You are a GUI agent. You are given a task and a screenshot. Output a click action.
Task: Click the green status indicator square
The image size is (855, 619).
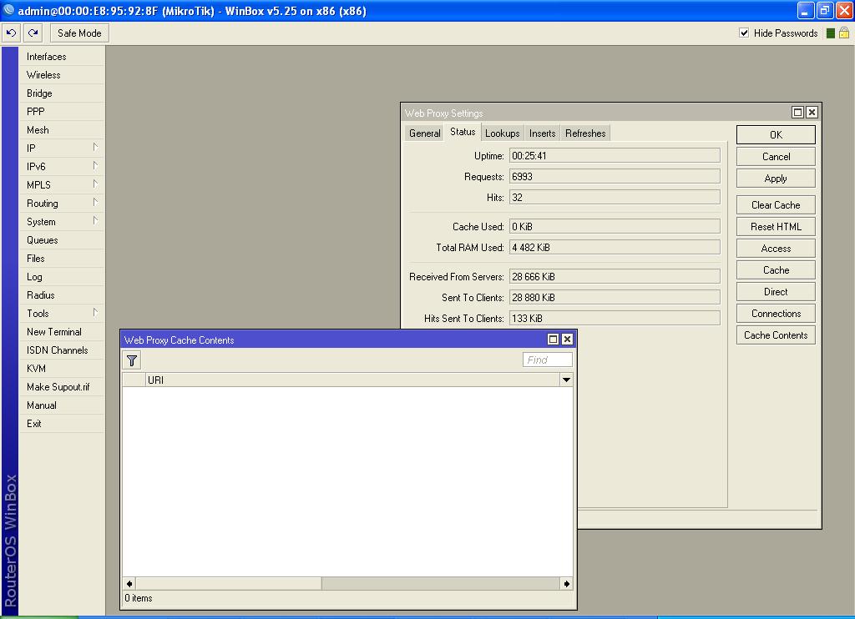click(831, 33)
